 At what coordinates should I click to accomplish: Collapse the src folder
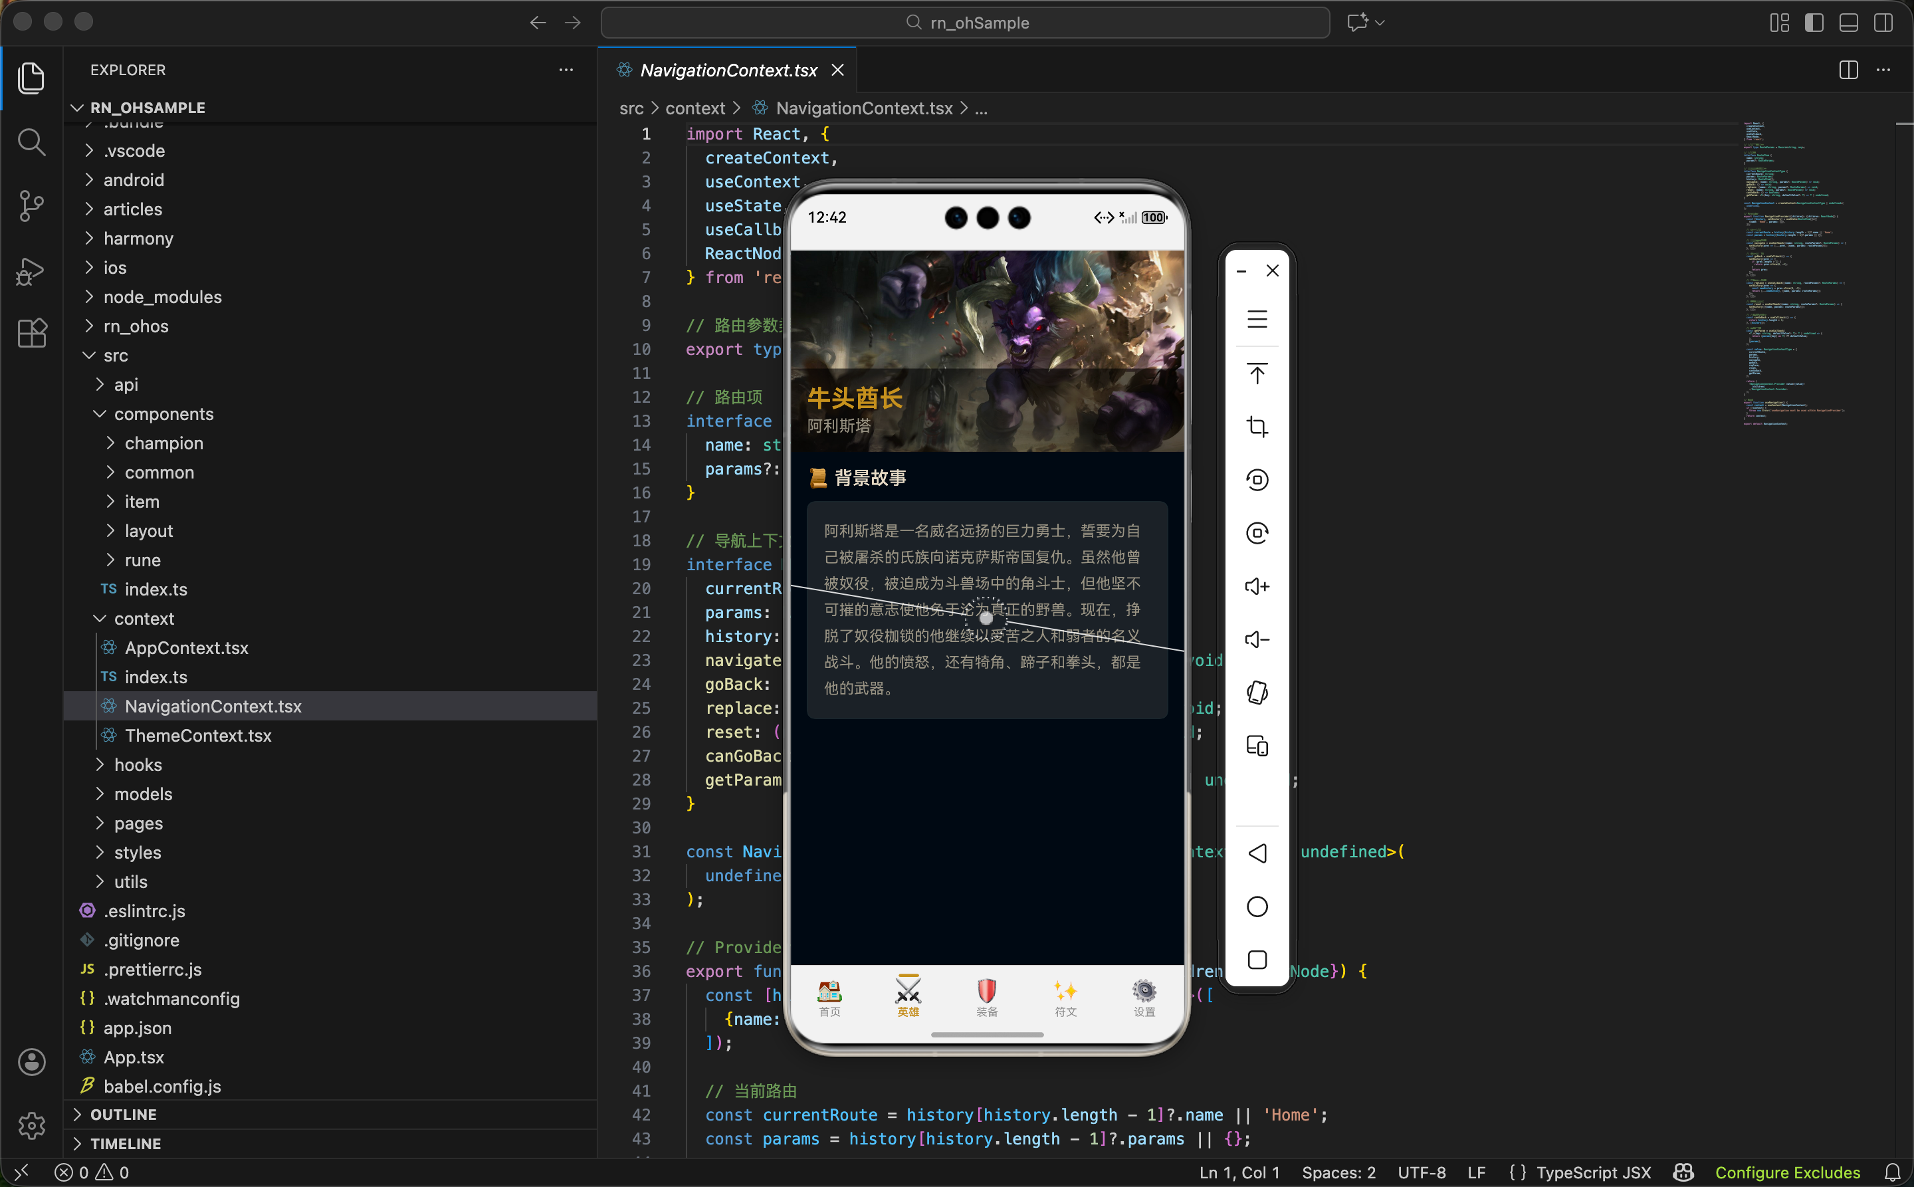click(x=330, y=356)
